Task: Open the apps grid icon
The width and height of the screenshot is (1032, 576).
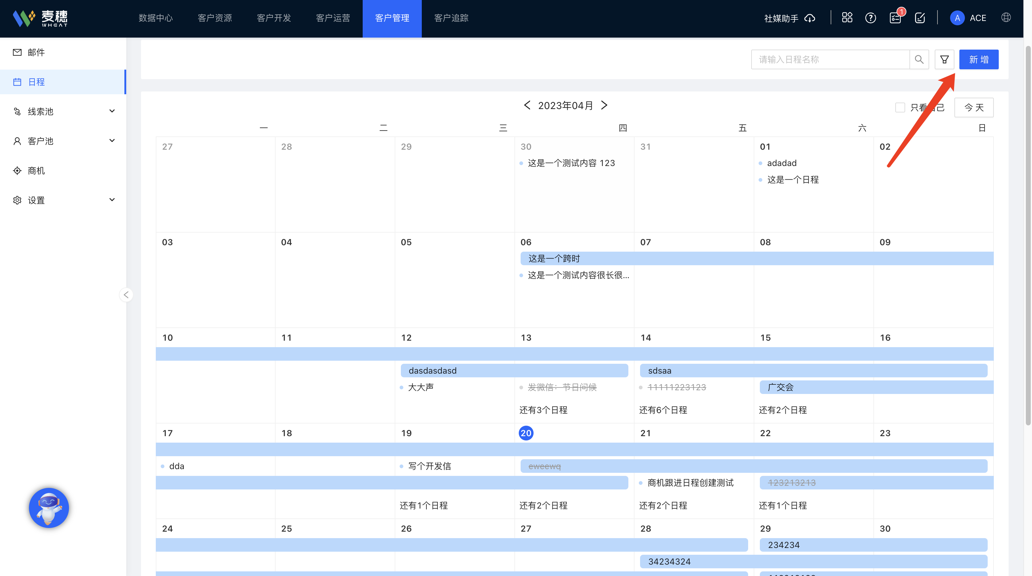Action: [847, 18]
